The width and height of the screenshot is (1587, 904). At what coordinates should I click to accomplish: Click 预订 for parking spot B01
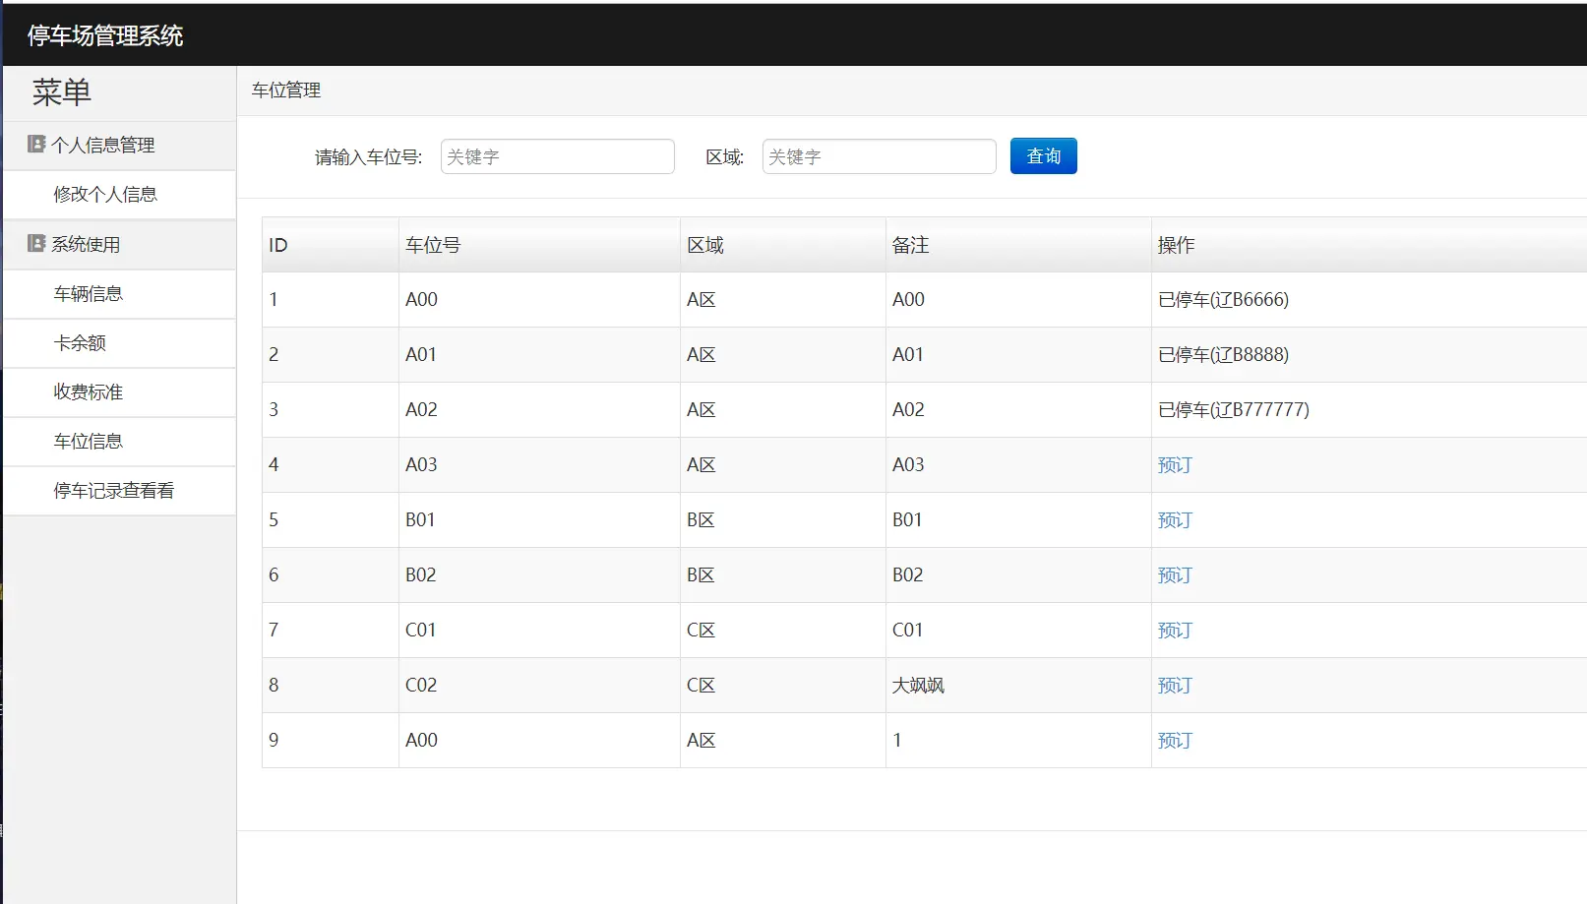click(x=1175, y=520)
